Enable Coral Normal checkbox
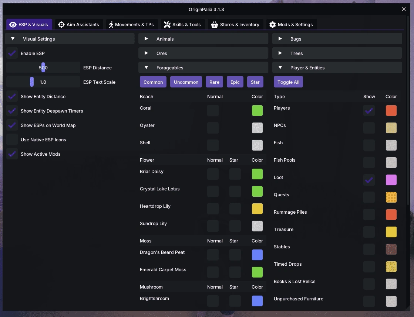The width and height of the screenshot is (414, 317). tap(213, 111)
